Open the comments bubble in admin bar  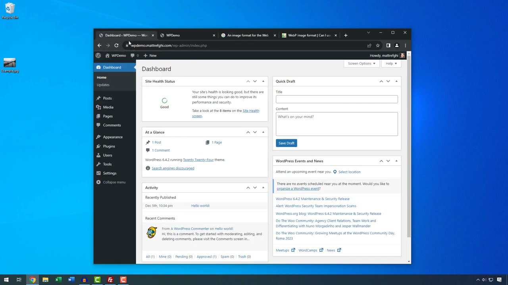[135, 55]
